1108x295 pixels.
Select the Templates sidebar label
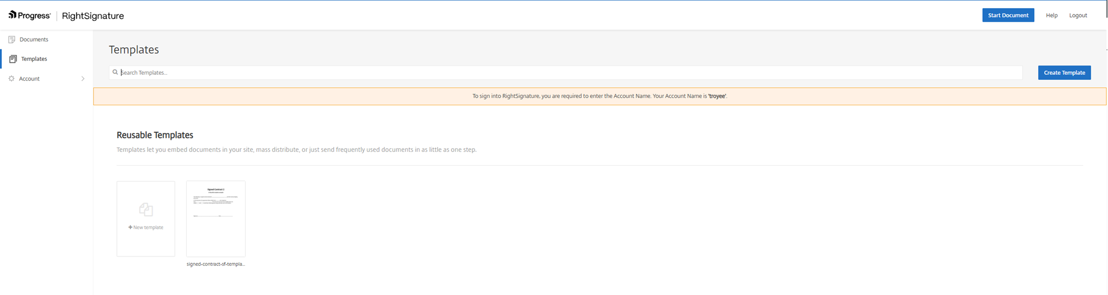pyautogui.click(x=34, y=59)
